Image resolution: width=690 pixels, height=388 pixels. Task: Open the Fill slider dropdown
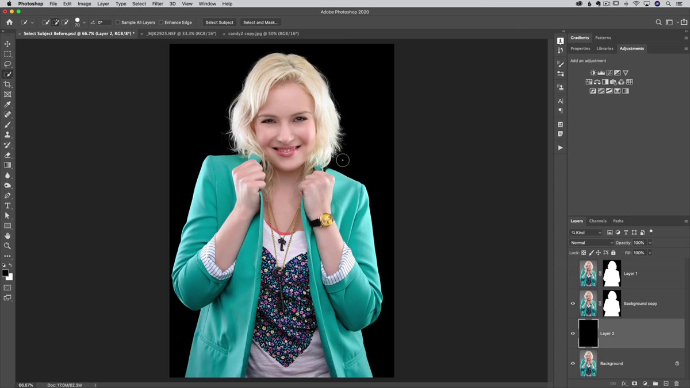click(x=650, y=253)
